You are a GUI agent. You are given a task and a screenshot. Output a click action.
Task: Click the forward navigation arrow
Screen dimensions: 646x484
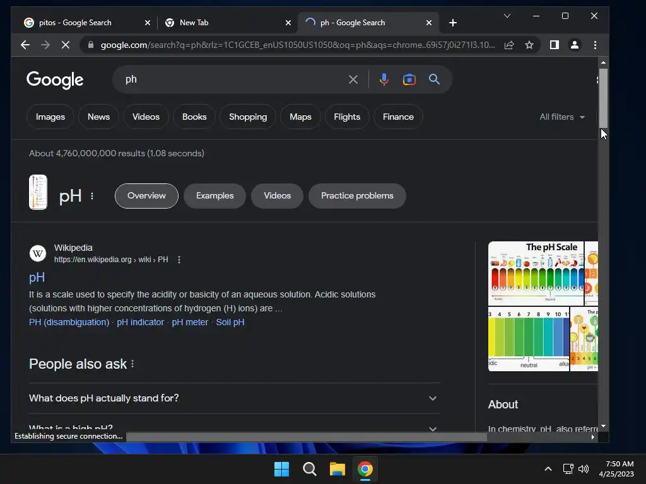click(x=45, y=45)
